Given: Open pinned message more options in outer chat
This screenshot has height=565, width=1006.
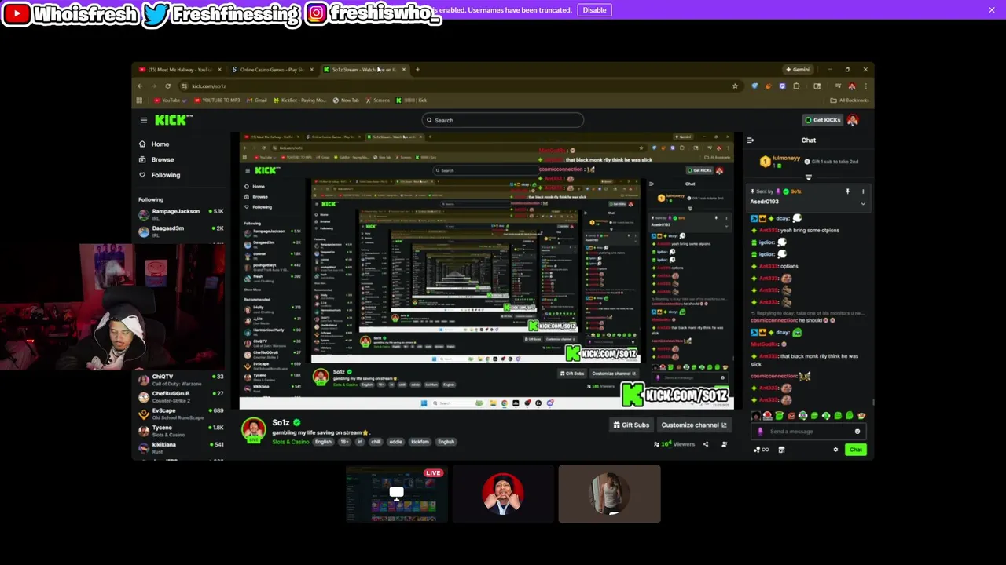Looking at the screenshot, I should (x=863, y=191).
